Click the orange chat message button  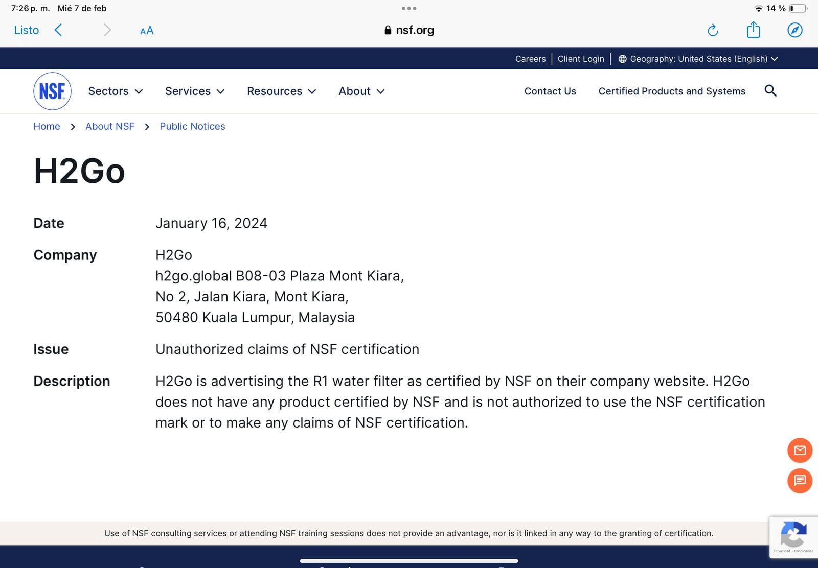(800, 481)
